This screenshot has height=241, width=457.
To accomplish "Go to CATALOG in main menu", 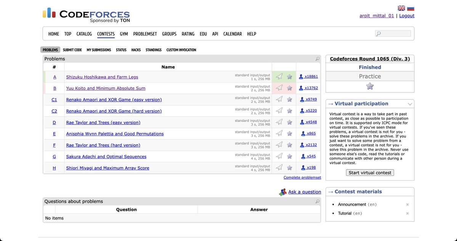I will [x=84, y=34].
